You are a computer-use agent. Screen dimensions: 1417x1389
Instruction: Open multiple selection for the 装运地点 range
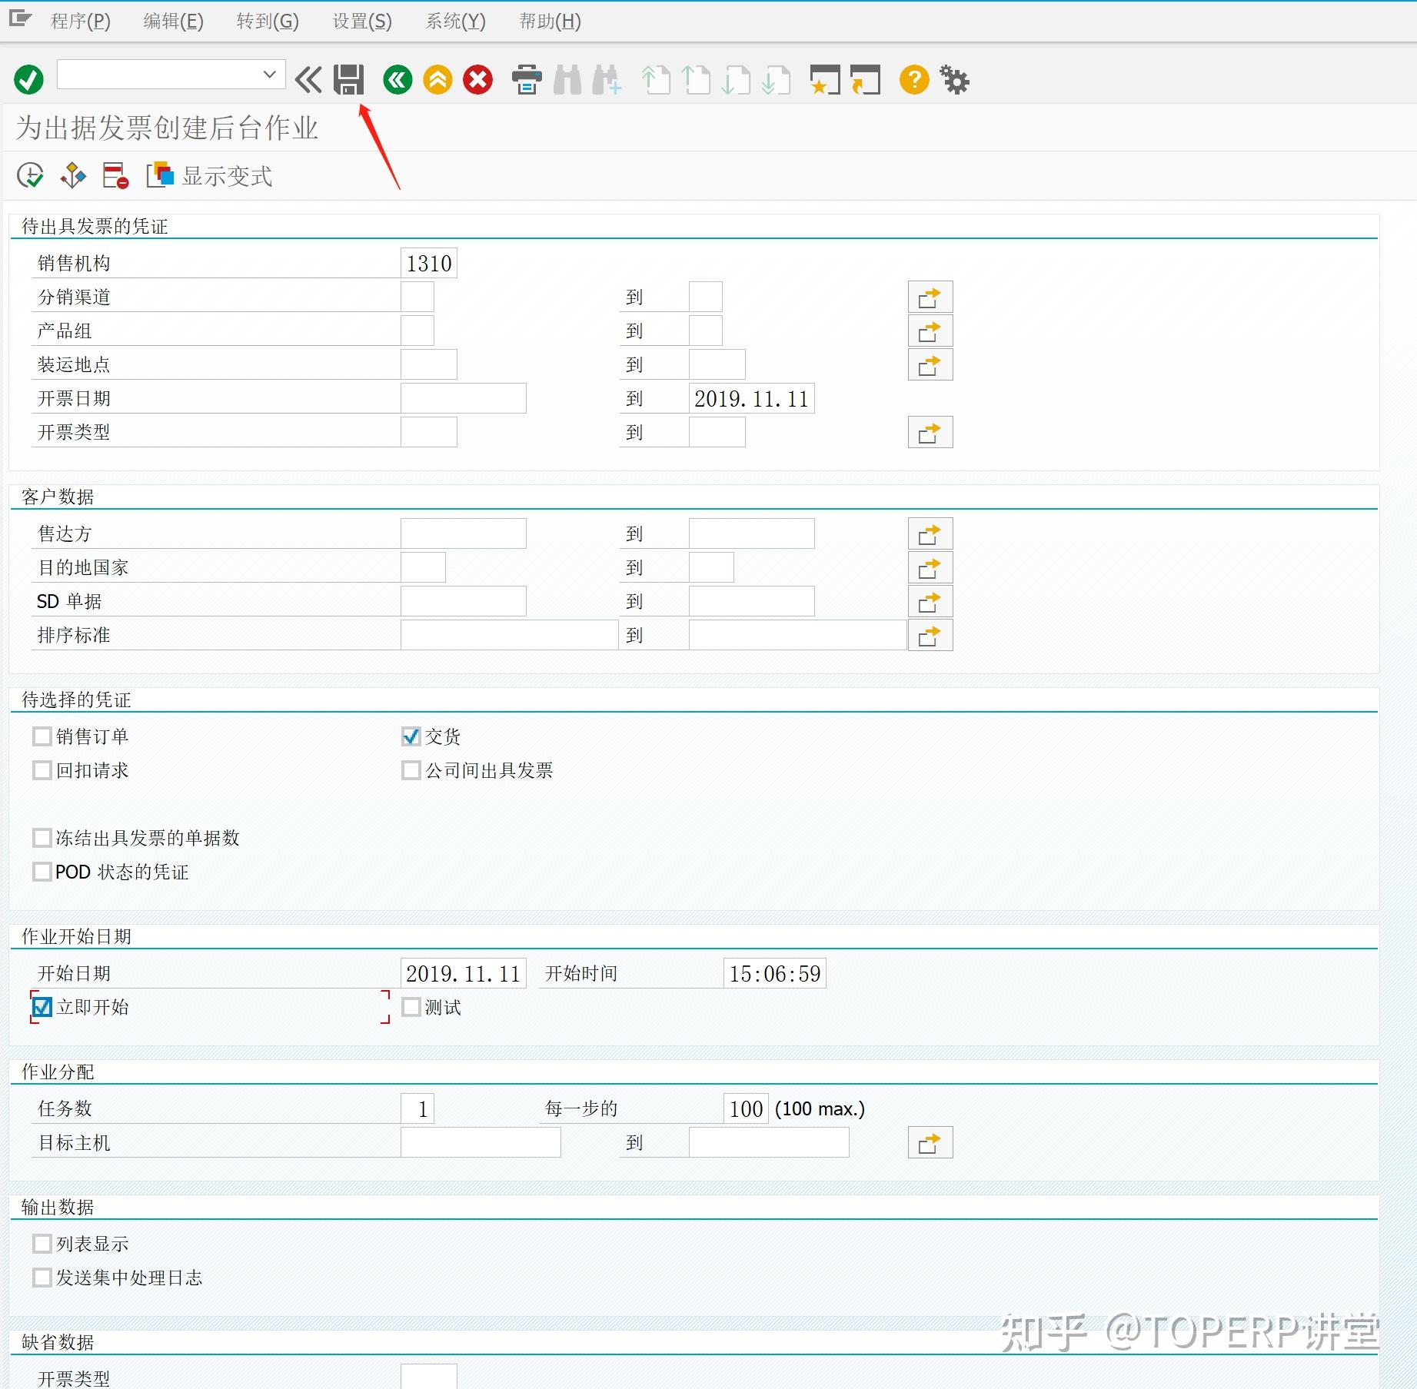click(x=930, y=364)
